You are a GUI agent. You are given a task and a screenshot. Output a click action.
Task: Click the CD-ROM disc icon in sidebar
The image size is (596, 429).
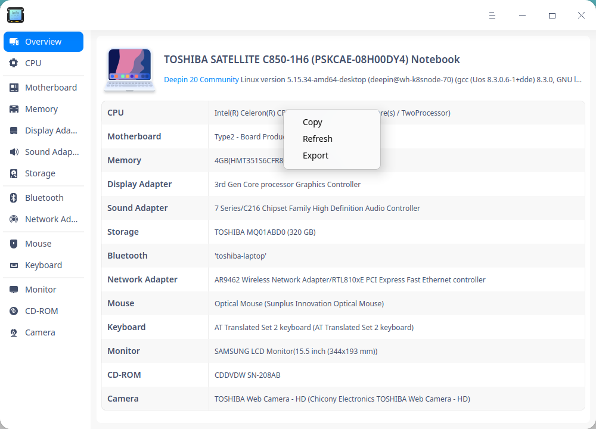click(x=14, y=311)
